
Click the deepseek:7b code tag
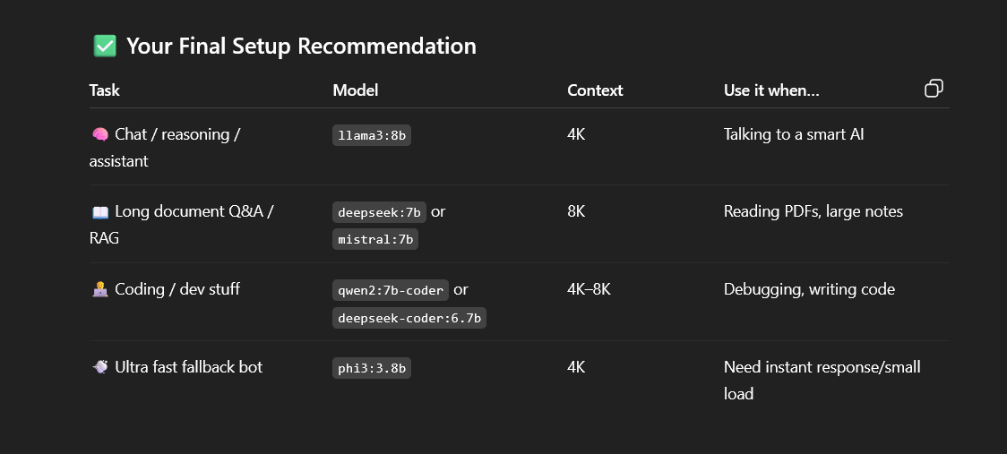click(379, 212)
